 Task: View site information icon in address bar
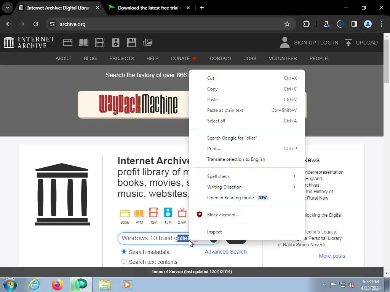click(52, 24)
